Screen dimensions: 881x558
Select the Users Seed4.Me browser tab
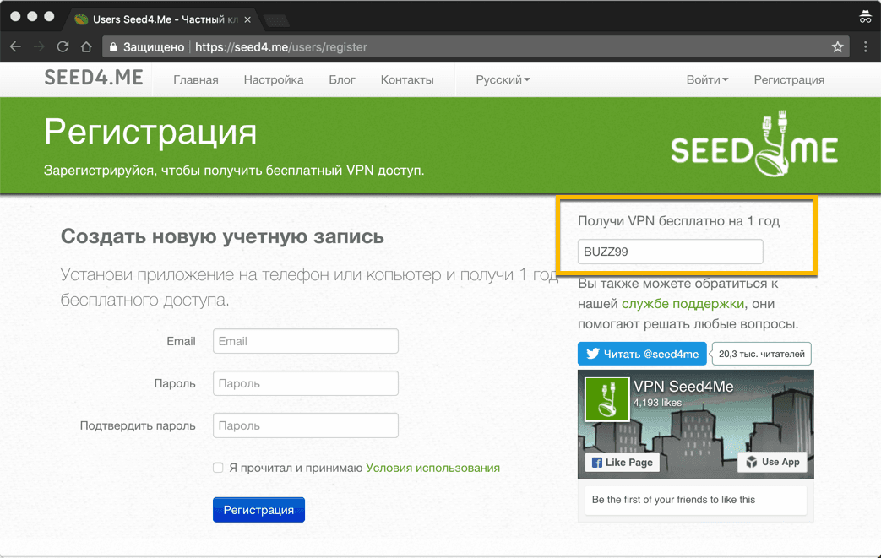(163, 19)
